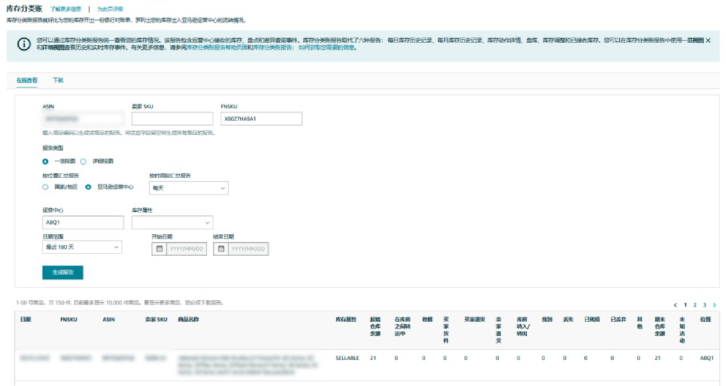The width and height of the screenshot is (726, 386).
Task: Expand the 每天 time summary dropdown
Action: (188, 188)
